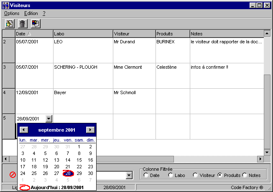Open the ? help menu
This screenshot has height=192, width=273.
click(44, 13)
